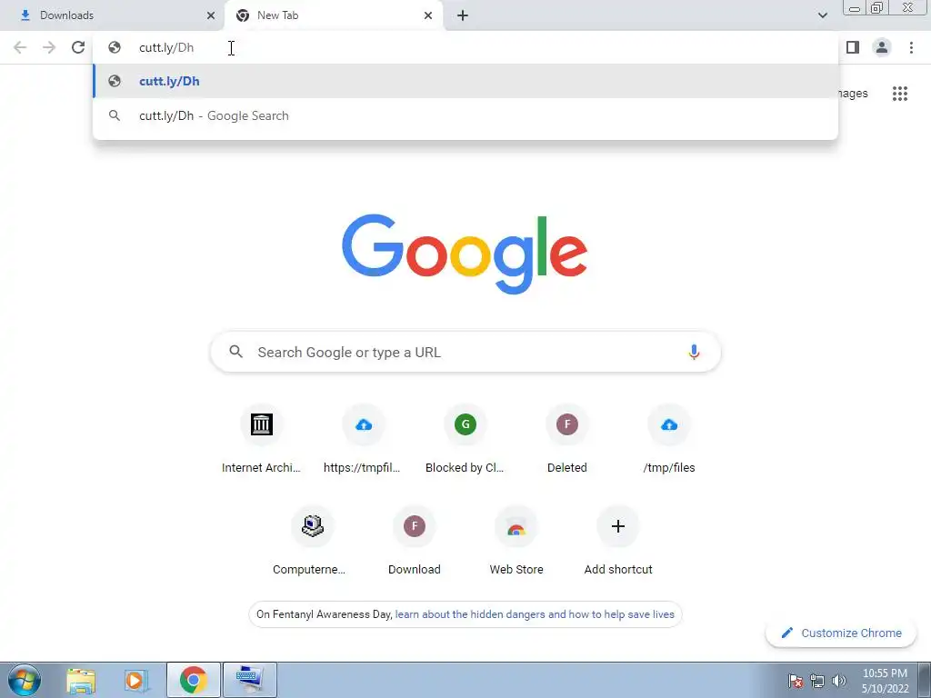
Task: Switch to the Downloads tab
Action: [111, 15]
